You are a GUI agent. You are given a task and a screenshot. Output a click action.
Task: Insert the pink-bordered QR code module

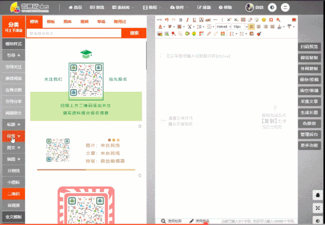point(86,205)
